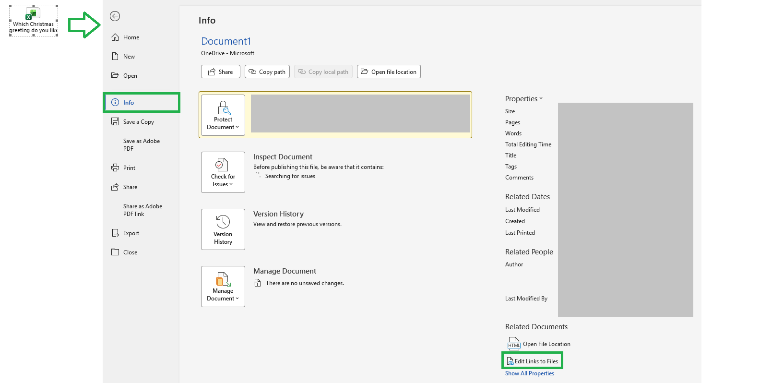
Task: Click Edit Links to Files
Action: point(533,361)
